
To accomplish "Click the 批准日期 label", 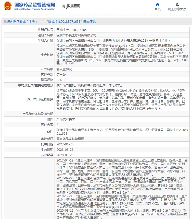I will point(47,144).
